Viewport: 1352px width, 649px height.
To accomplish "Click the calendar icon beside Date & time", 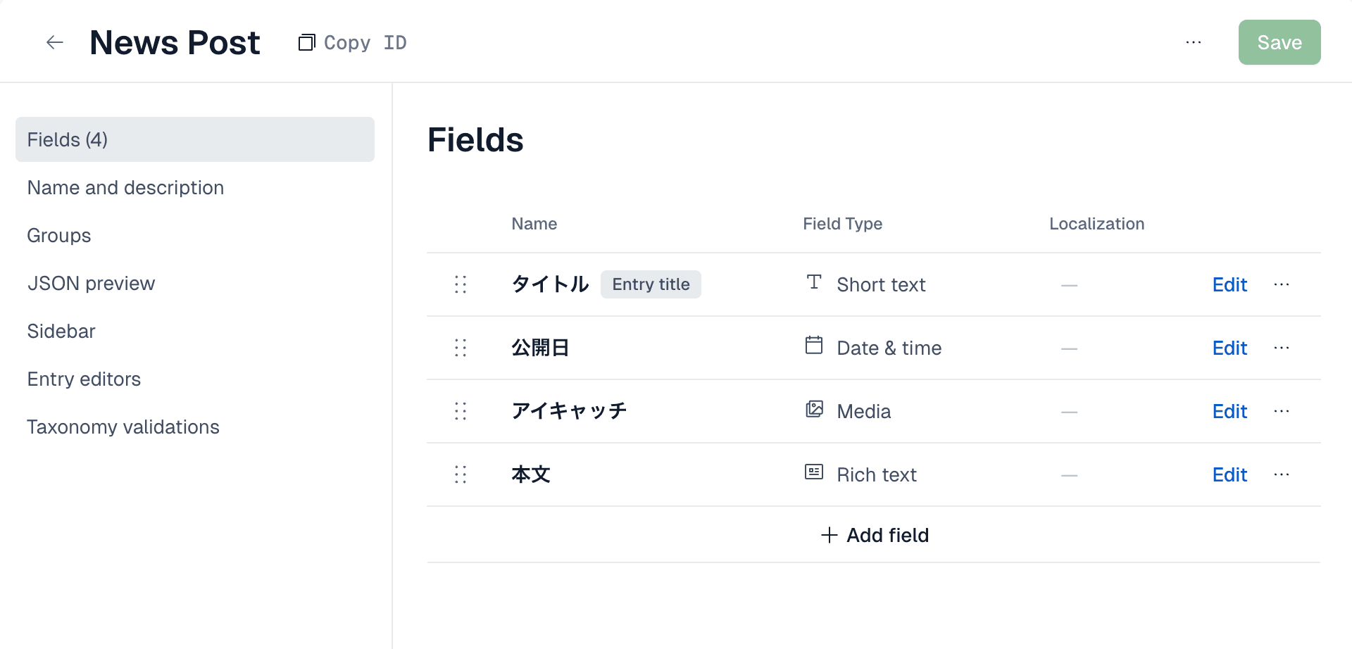I will point(815,345).
